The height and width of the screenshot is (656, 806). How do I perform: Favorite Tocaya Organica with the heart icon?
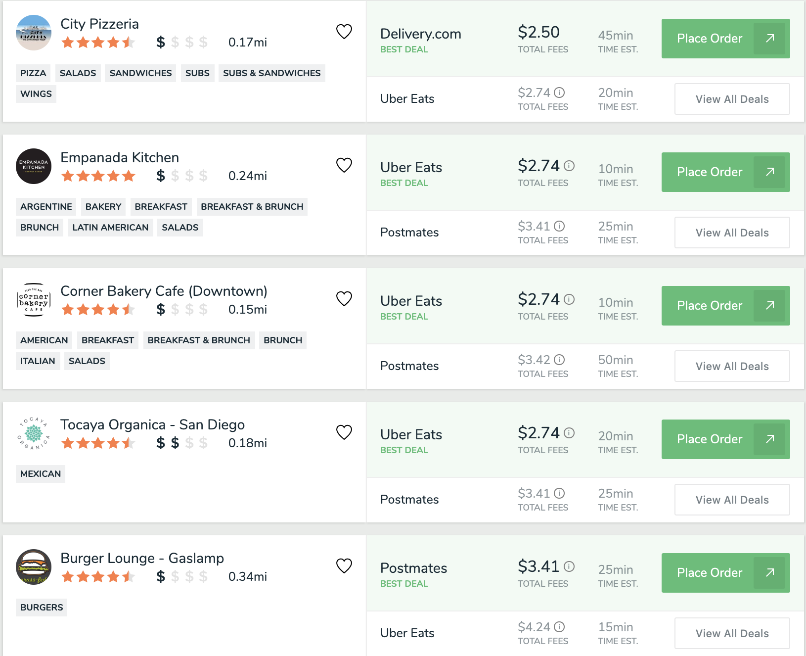344,432
